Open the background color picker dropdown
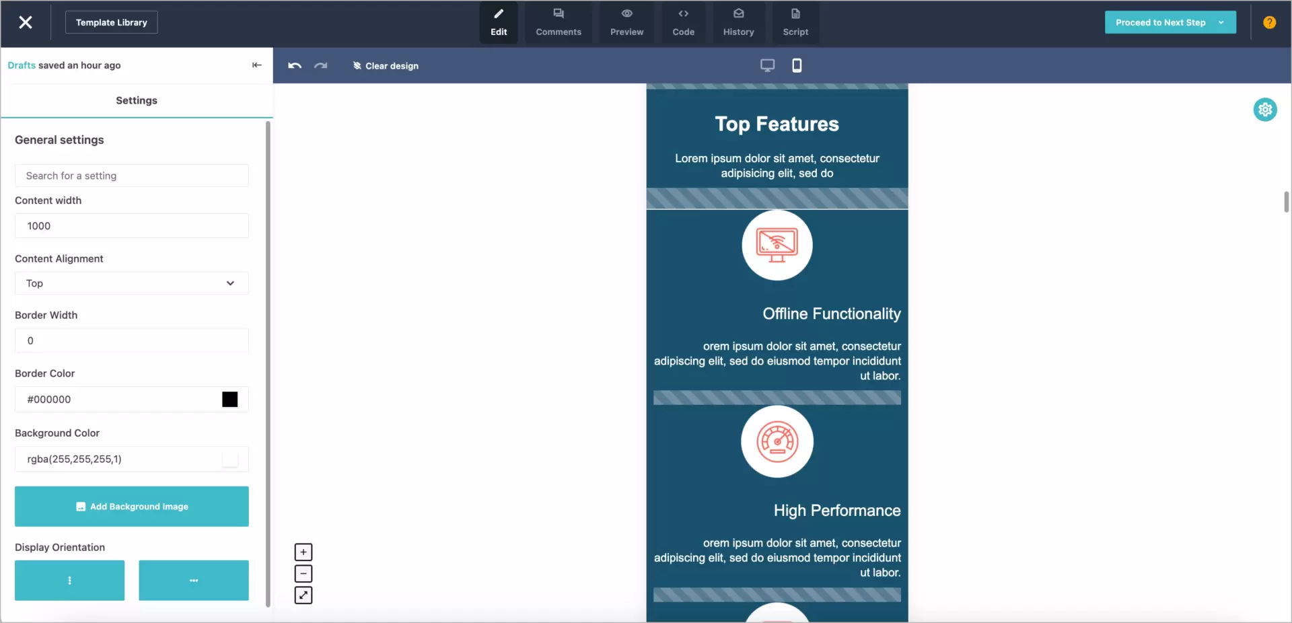Screen dimensions: 1292x623 (229, 460)
